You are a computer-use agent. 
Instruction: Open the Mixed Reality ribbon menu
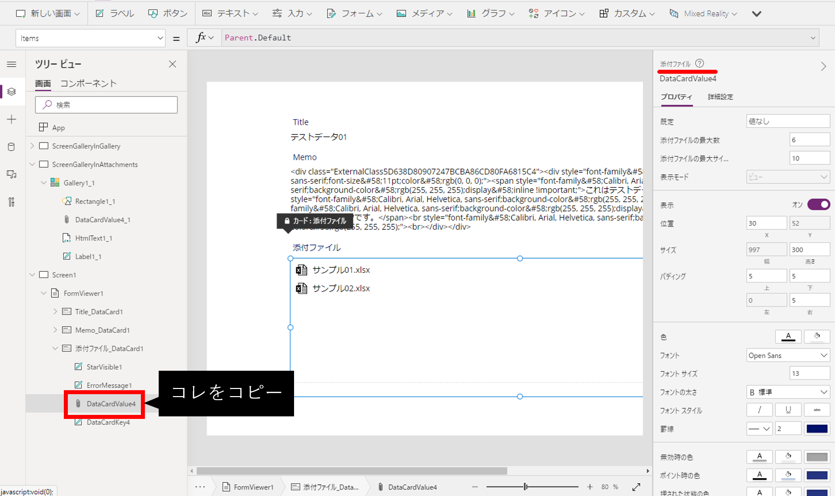click(x=703, y=14)
